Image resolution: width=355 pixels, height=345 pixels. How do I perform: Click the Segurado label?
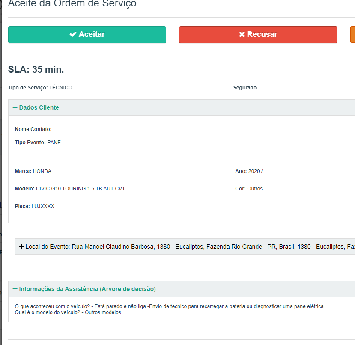(245, 88)
